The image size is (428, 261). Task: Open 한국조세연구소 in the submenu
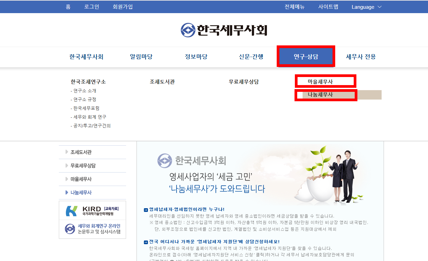(88, 82)
